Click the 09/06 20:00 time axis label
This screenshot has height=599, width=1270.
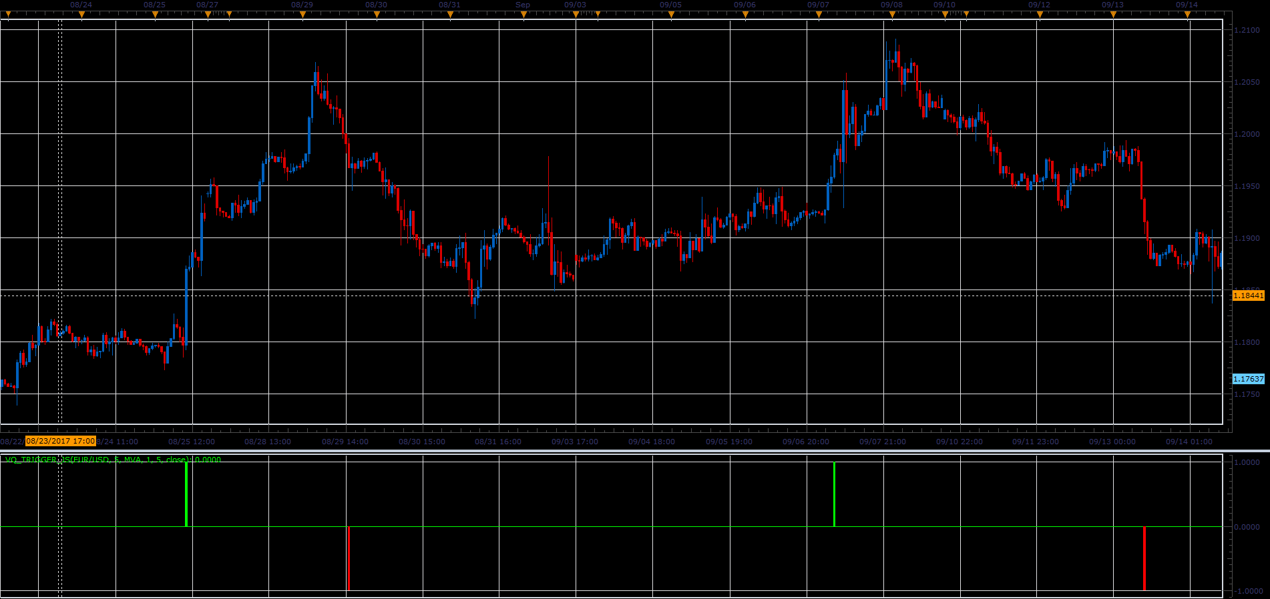(x=806, y=442)
